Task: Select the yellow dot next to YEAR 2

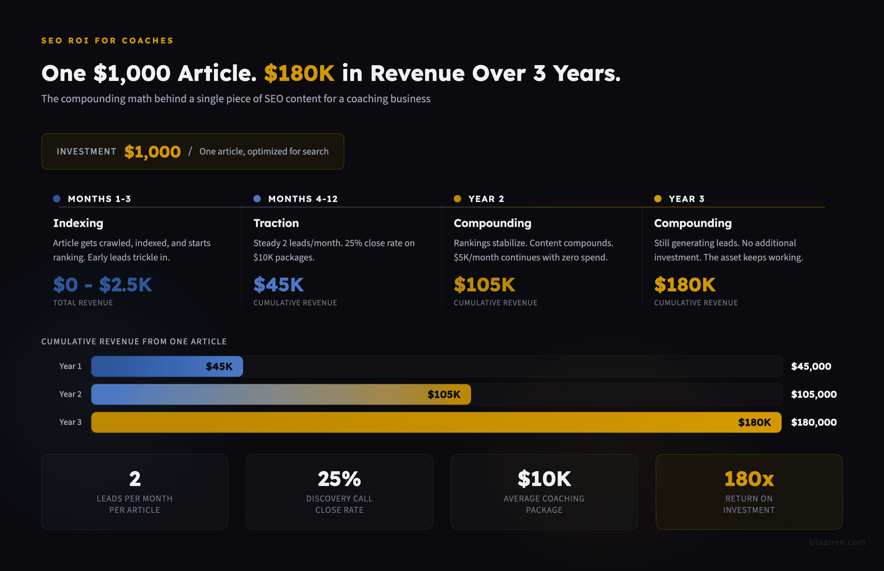Action: [457, 199]
